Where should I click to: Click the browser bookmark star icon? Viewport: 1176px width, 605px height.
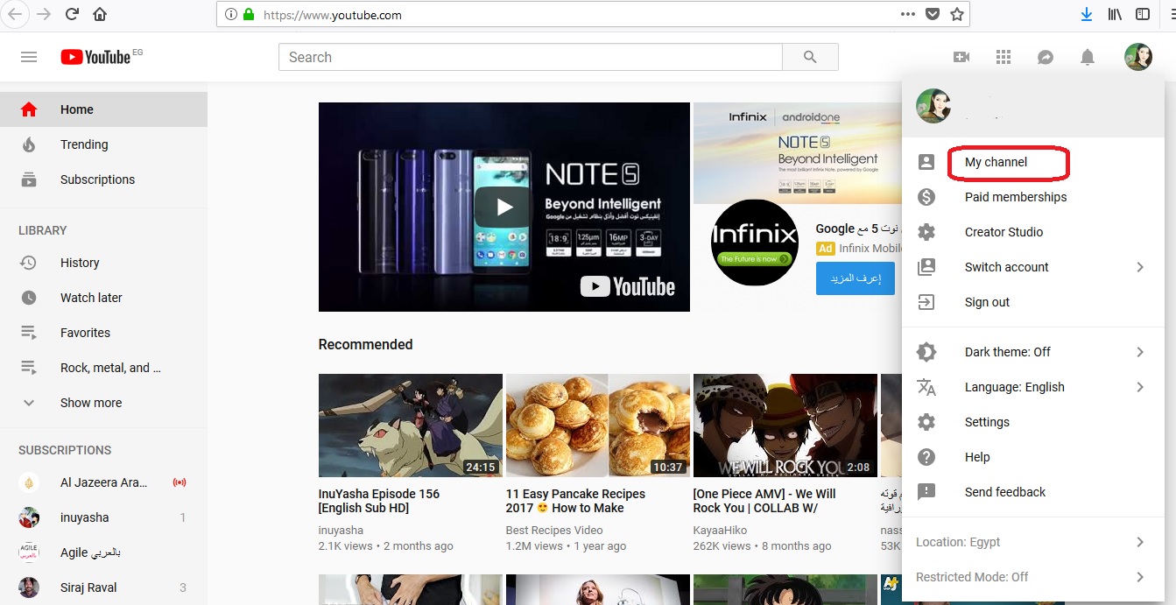(x=957, y=14)
